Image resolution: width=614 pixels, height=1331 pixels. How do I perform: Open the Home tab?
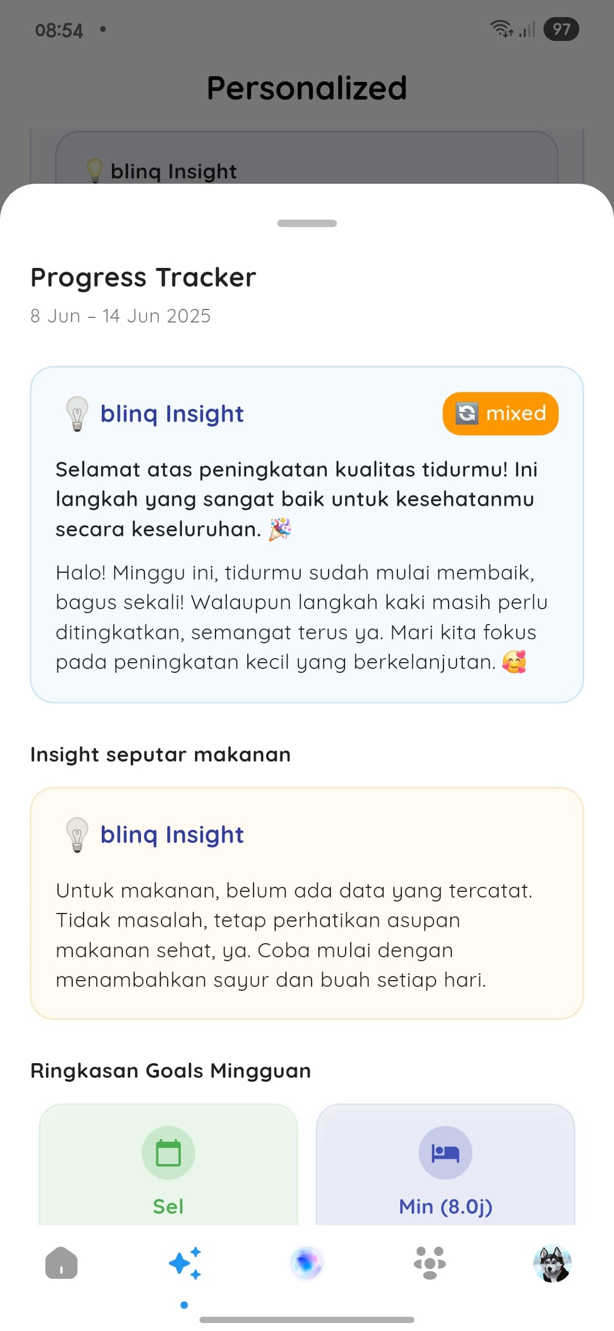point(61,1262)
